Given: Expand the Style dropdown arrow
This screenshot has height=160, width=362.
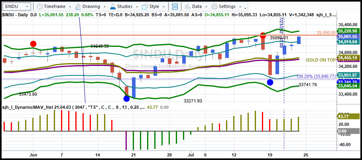Looking at the screenshot, I should pos(163,7).
